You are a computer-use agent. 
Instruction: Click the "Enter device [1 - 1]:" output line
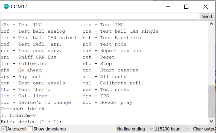pyautogui.click(x=31, y=122)
